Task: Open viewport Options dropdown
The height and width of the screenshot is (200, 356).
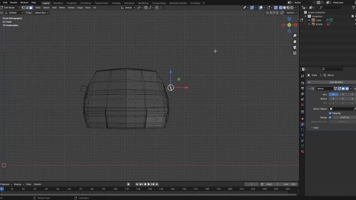Action: [291, 13]
